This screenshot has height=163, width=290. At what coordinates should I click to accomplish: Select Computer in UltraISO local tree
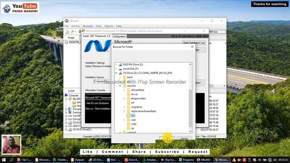(73, 96)
